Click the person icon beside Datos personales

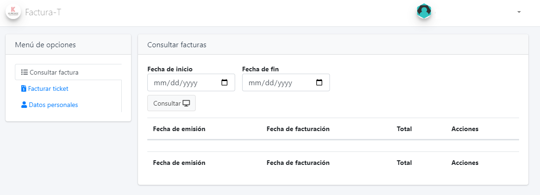coord(24,105)
